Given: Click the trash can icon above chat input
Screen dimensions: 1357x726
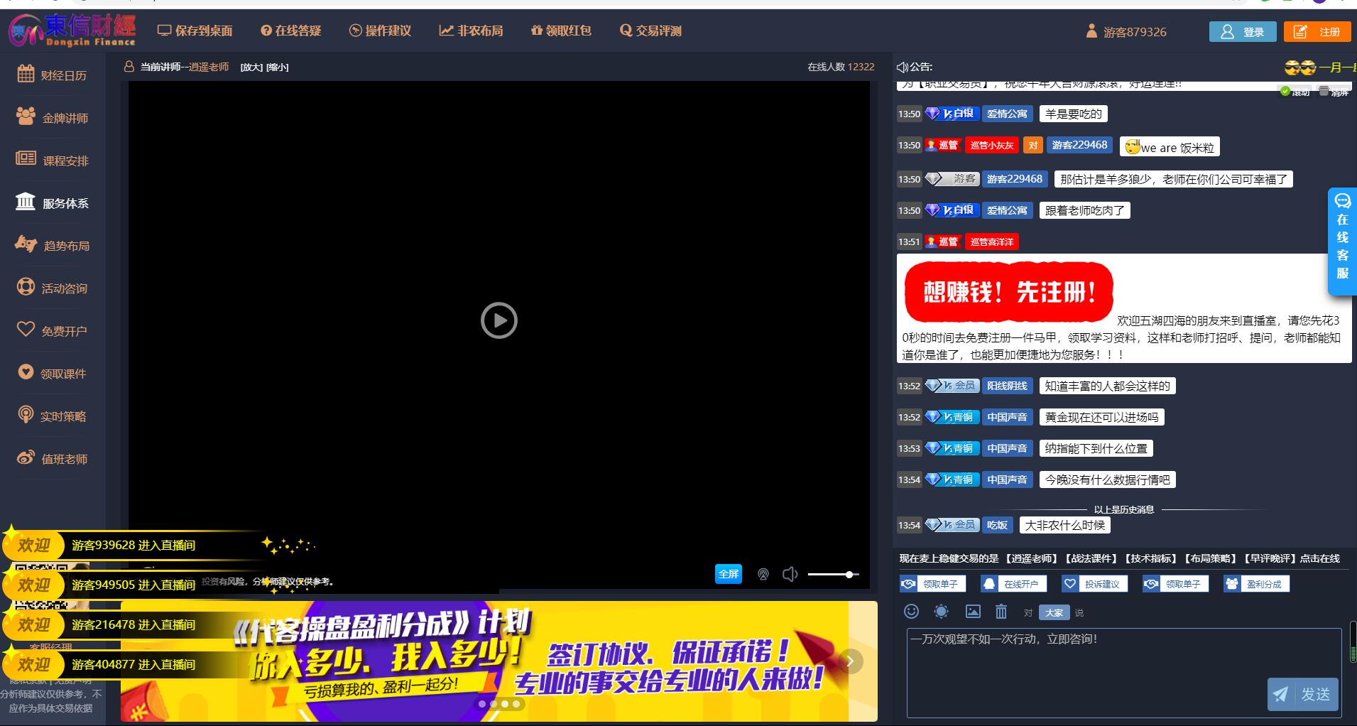Looking at the screenshot, I should tap(1001, 612).
